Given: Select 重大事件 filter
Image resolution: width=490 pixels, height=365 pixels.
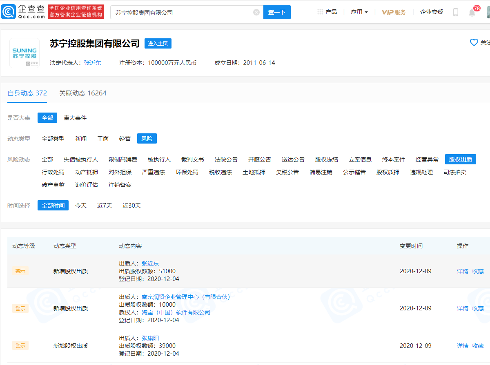Looking at the screenshot, I should tap(75, 118).
